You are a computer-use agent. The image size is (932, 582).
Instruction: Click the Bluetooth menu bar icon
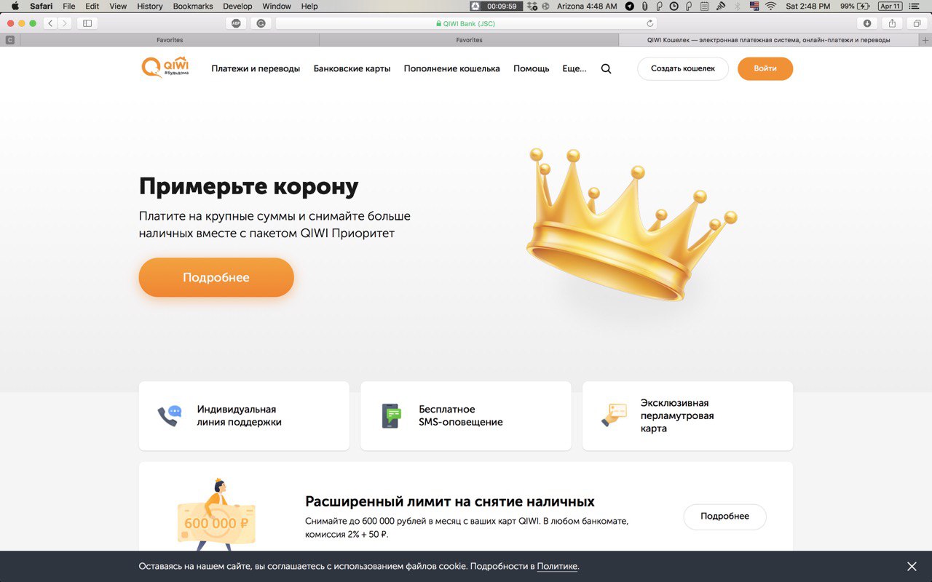(737, 6)
